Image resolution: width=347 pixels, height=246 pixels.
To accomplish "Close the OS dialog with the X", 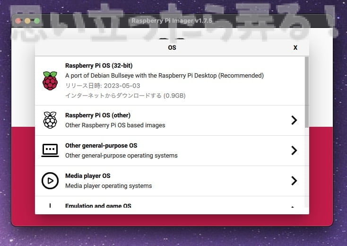I will click(295, 48).
